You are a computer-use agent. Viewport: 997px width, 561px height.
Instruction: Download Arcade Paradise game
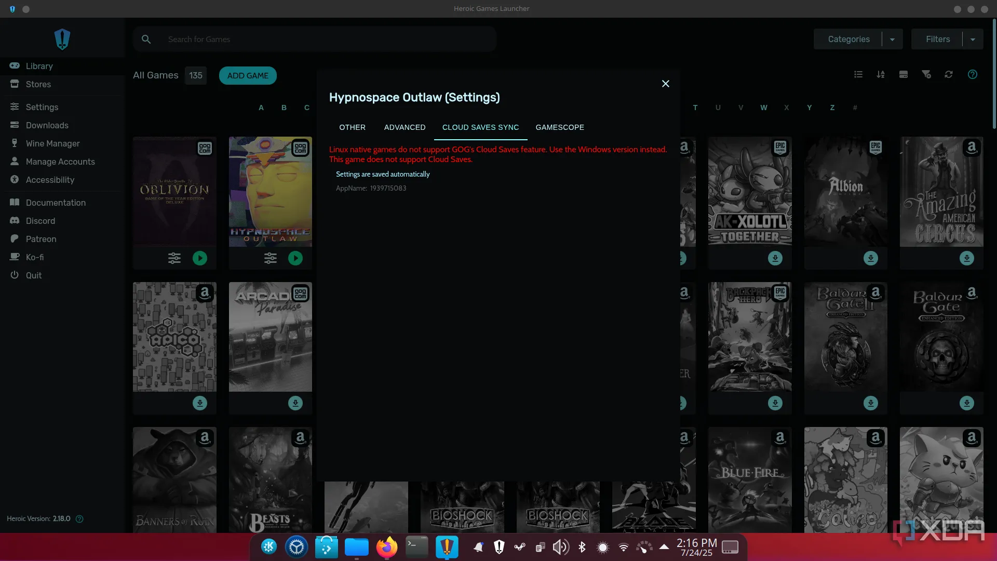[x=295, y=403]
